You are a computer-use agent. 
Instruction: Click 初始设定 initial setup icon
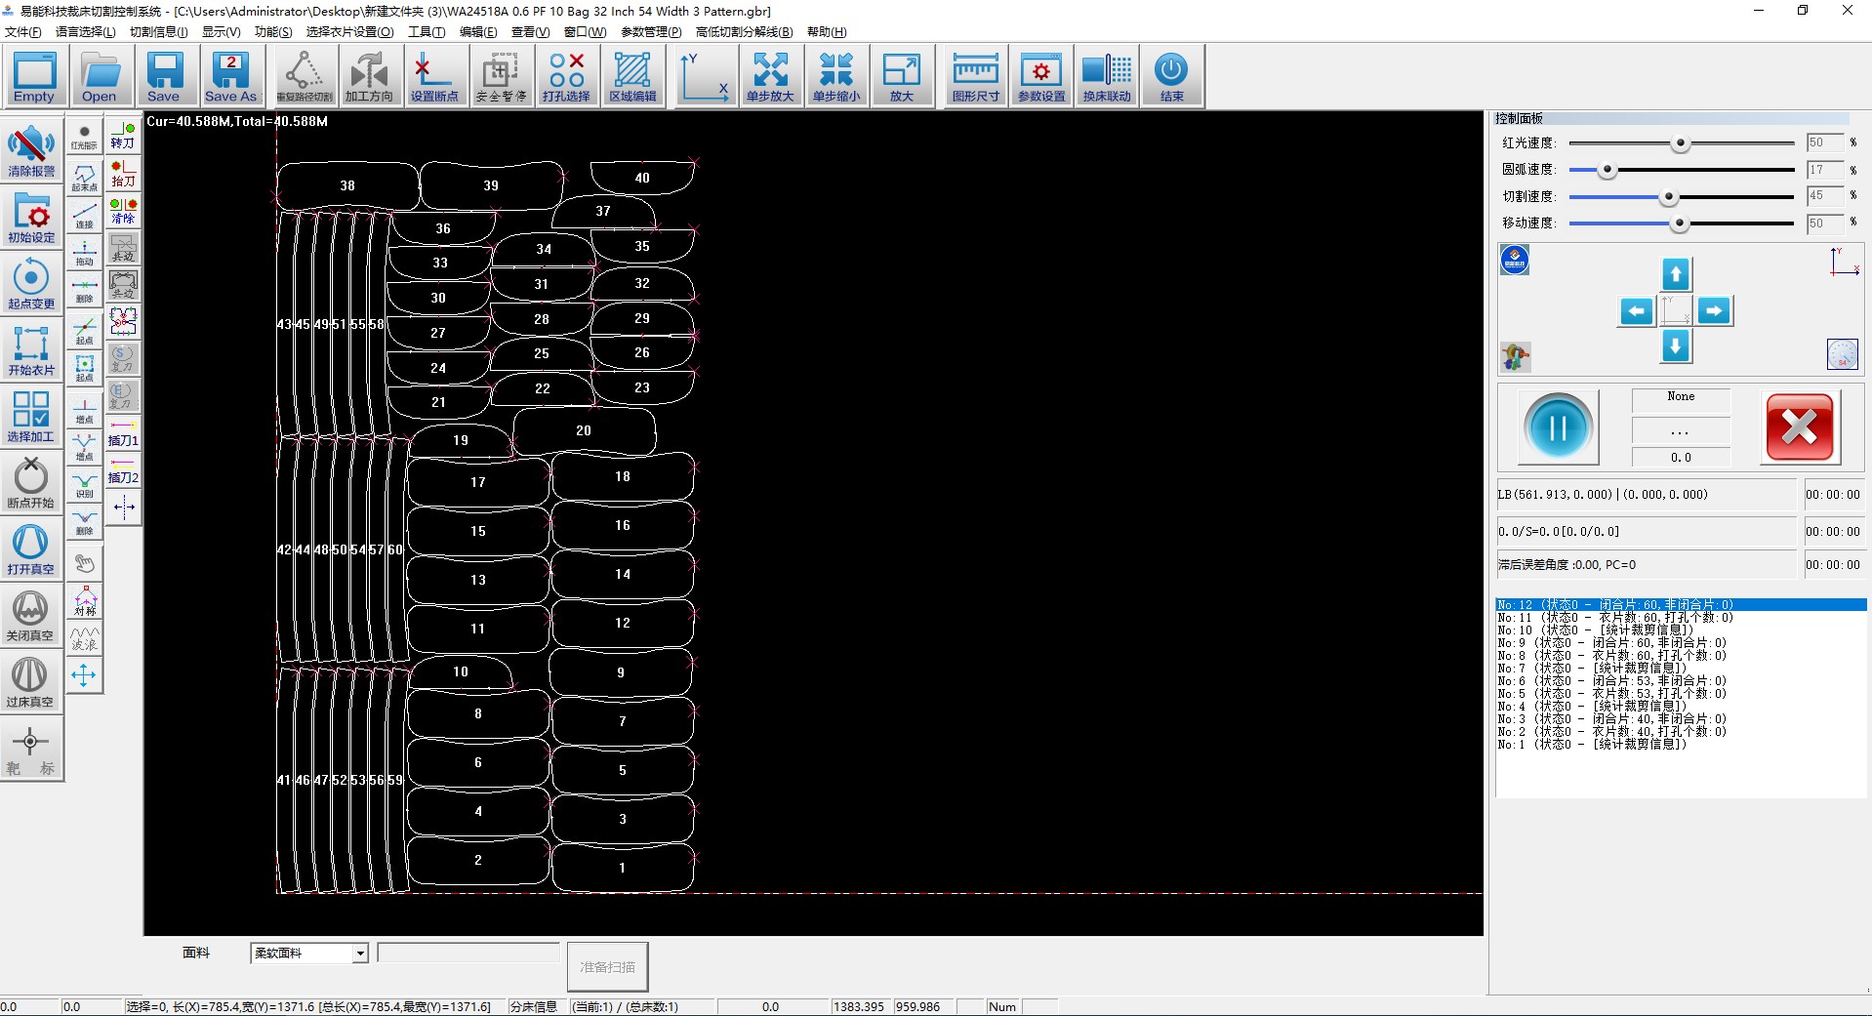31,218
